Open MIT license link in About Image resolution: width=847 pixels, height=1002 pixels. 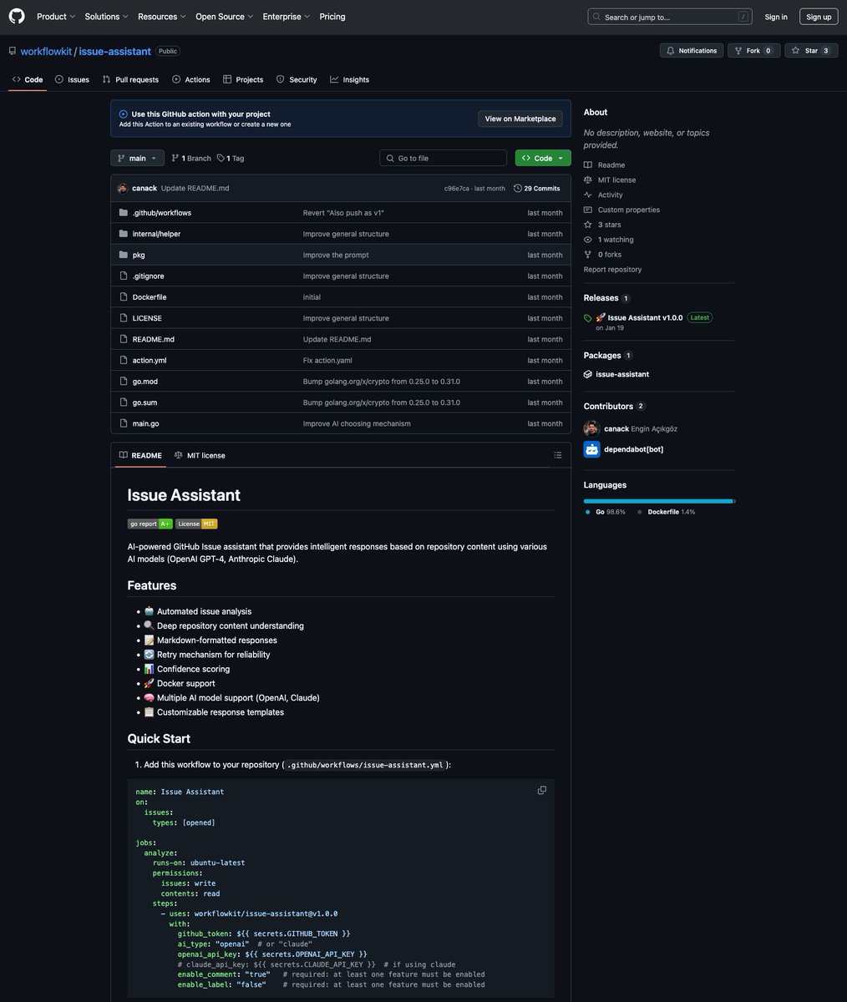tap(616, 180)
